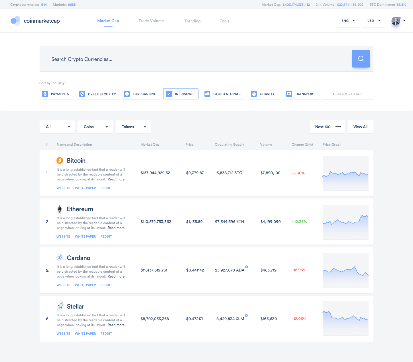Switch to the Trending tab
413x362 pixels.
[x=192, y=21]
